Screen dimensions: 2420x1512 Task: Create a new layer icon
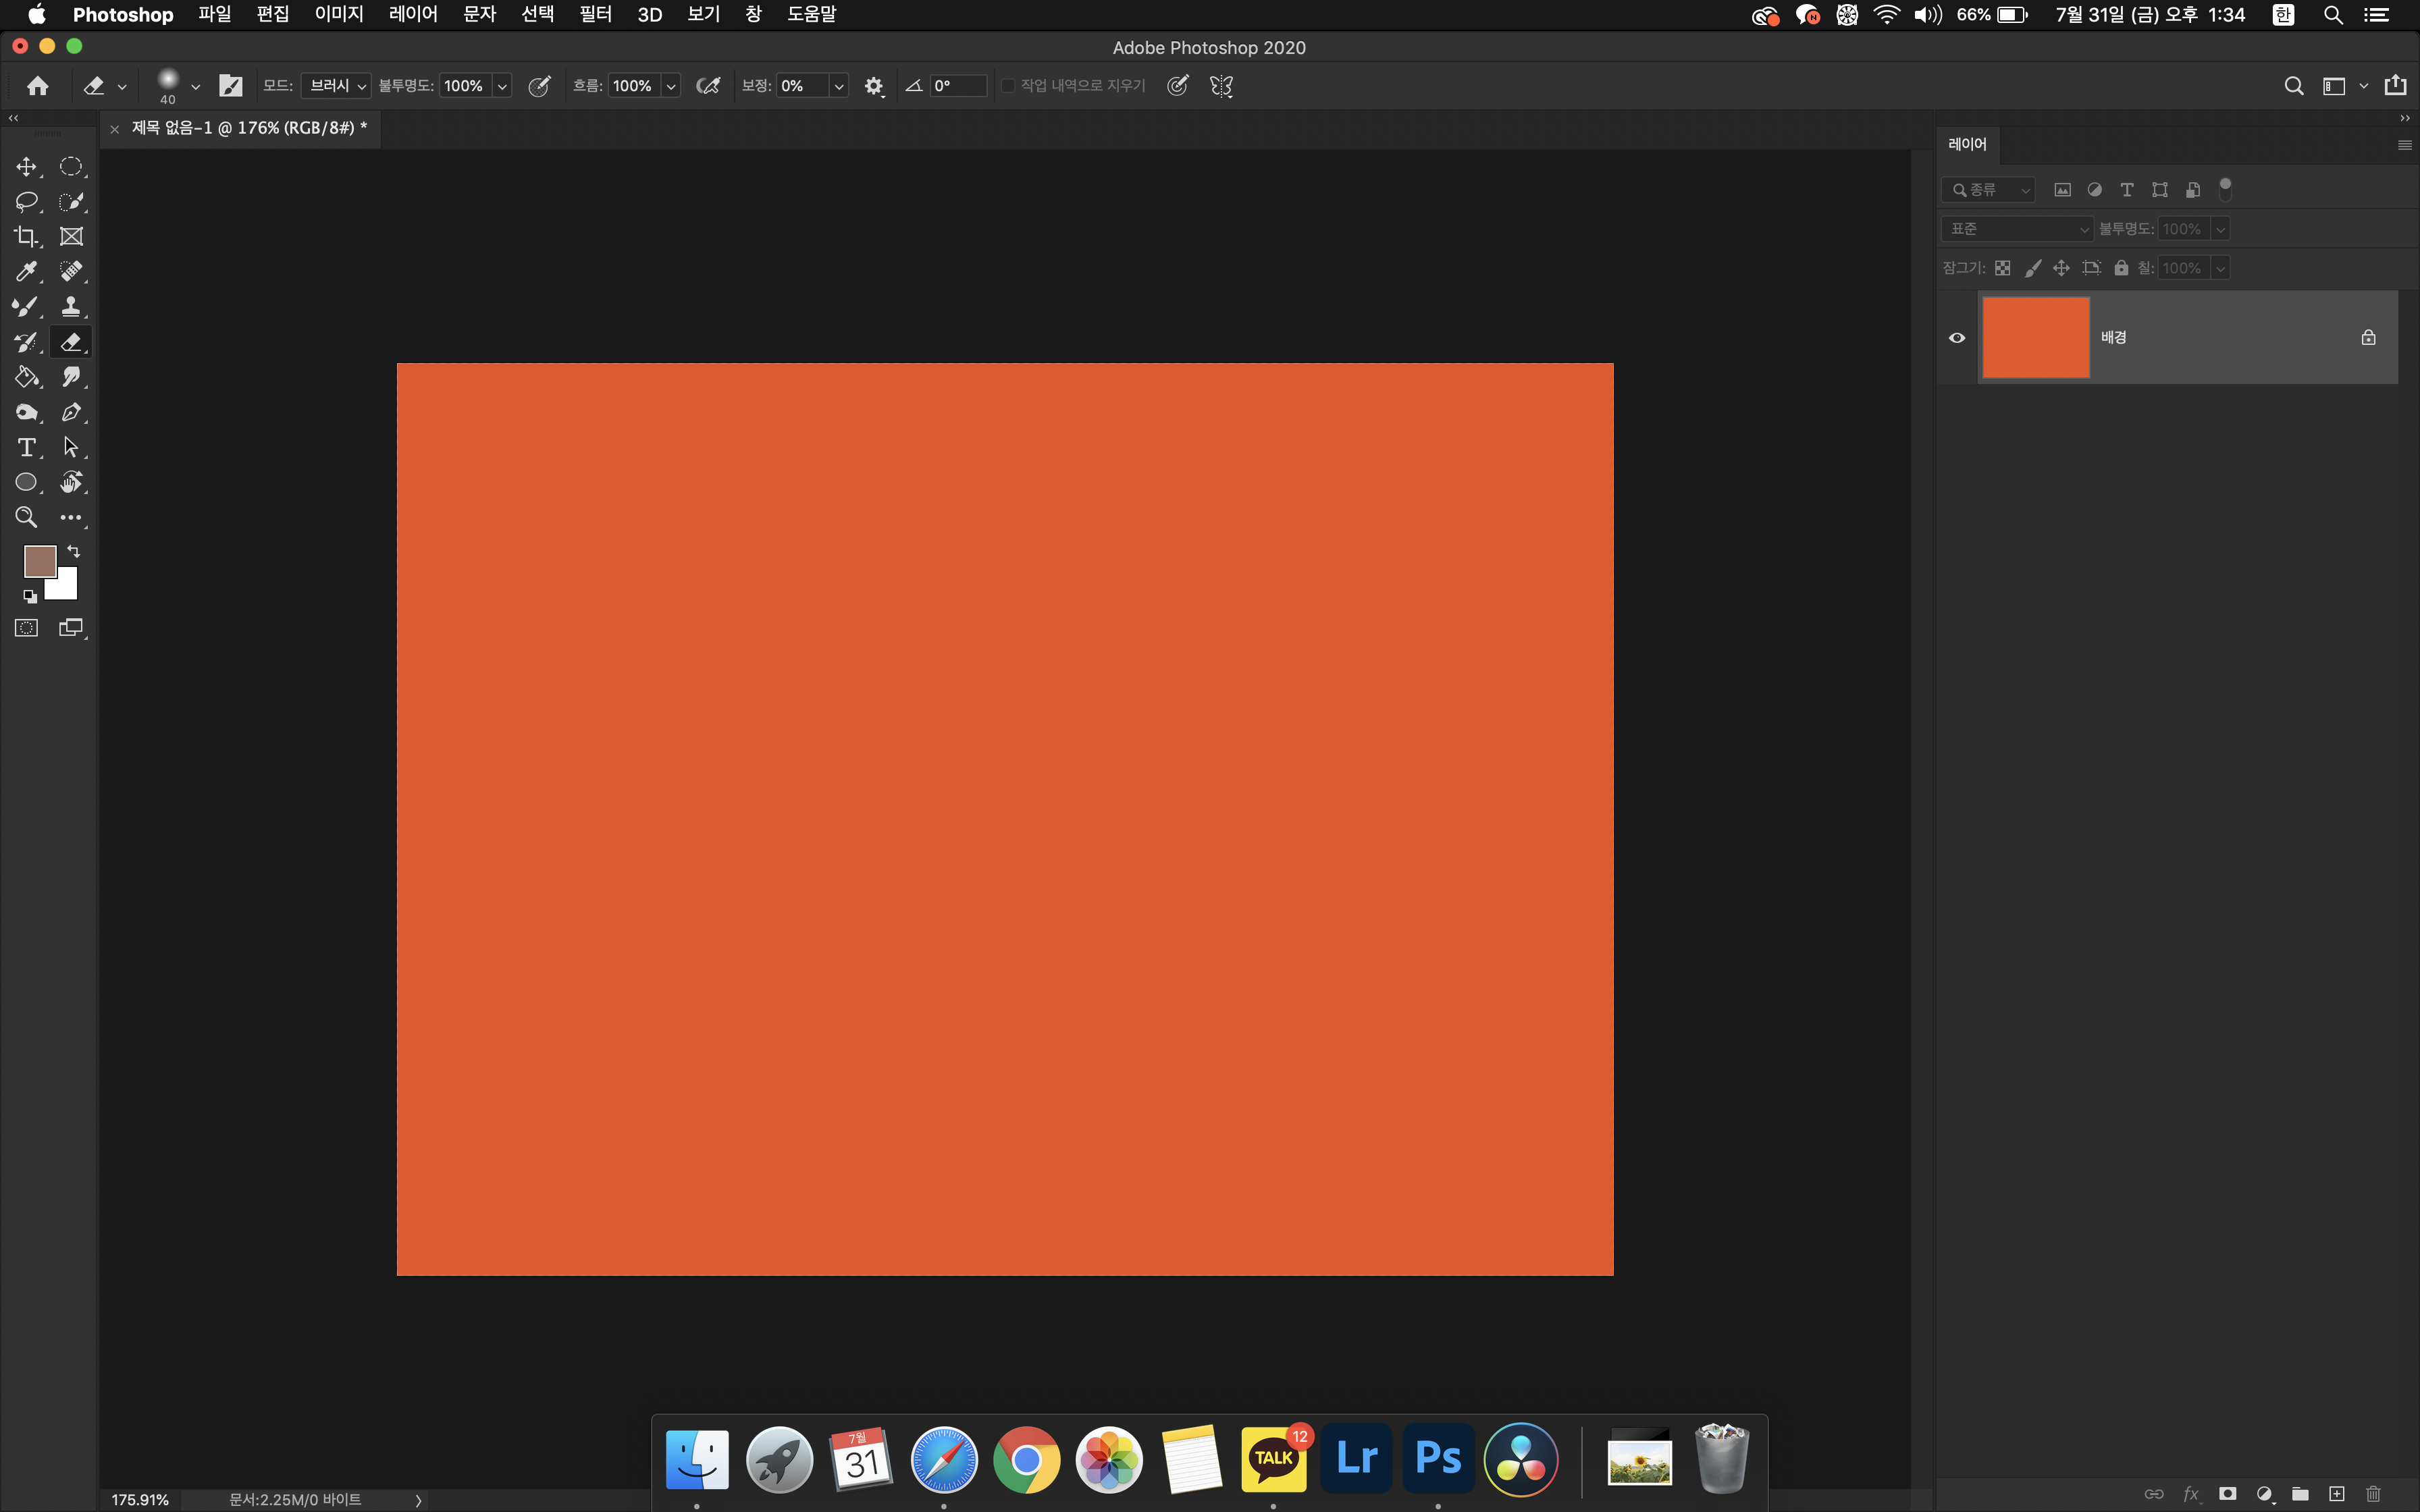[2336, 1494]
